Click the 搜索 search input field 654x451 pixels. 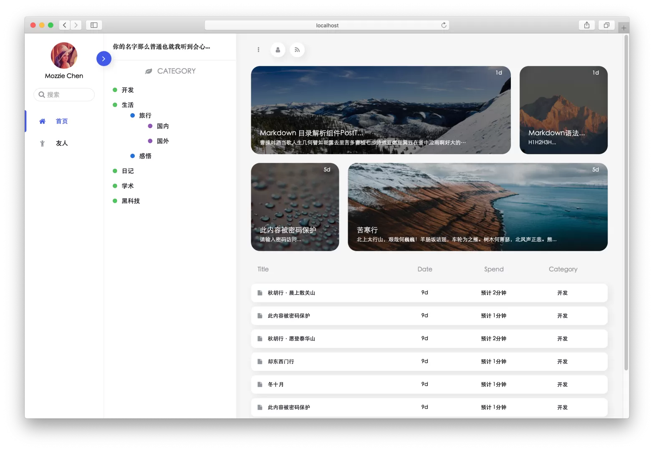coord(67,95)
